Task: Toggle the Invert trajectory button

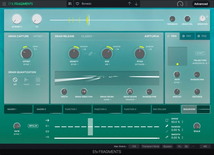Action: point(200,54)
